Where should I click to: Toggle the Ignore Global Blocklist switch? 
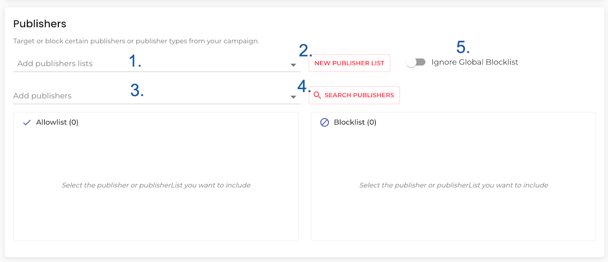pyautogui.click(x=416, y=63)
